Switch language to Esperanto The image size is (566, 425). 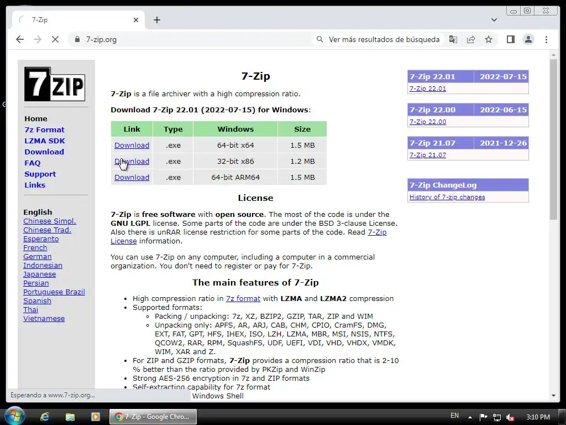(x=41, y=239)
